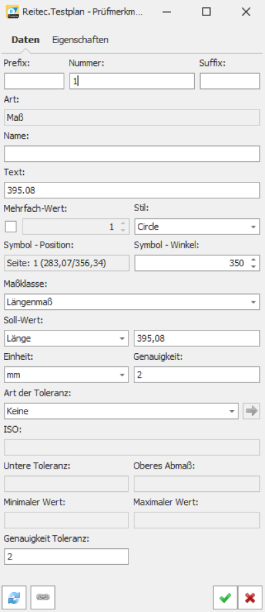Viewport: 265px width, 612px height.
Task: Open the Soll-Wert dropdown showing Länge
Action: [66, 339]
